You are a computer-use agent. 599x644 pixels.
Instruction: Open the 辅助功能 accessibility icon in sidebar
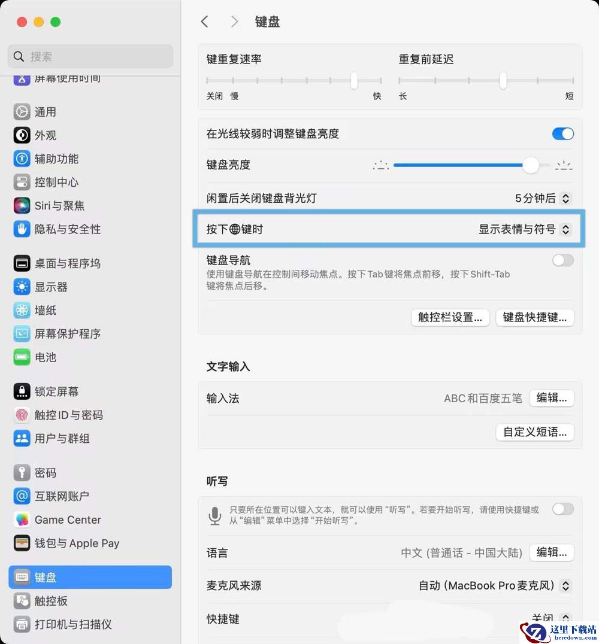click(x=22, y=159)
